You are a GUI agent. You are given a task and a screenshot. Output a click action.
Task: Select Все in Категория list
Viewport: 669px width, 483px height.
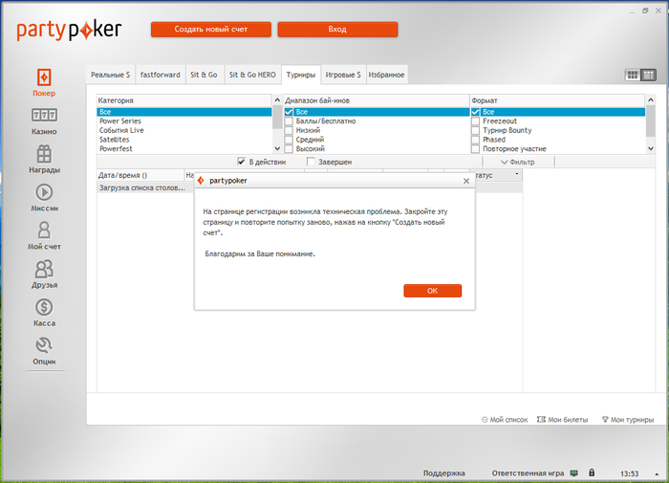tap(183, 112)
